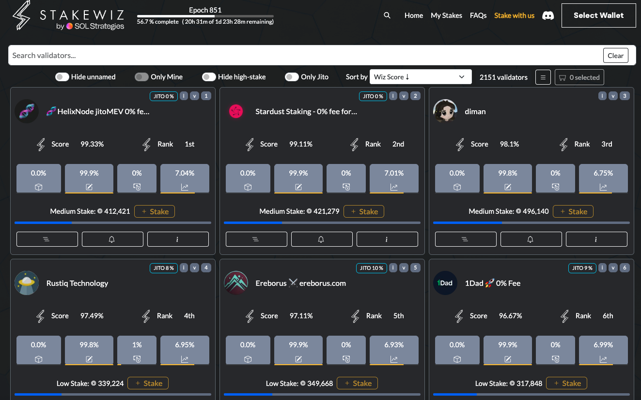The height and width of the screenshot is (400, 641).
Task: Open Stake with us link
Action: 514,15
